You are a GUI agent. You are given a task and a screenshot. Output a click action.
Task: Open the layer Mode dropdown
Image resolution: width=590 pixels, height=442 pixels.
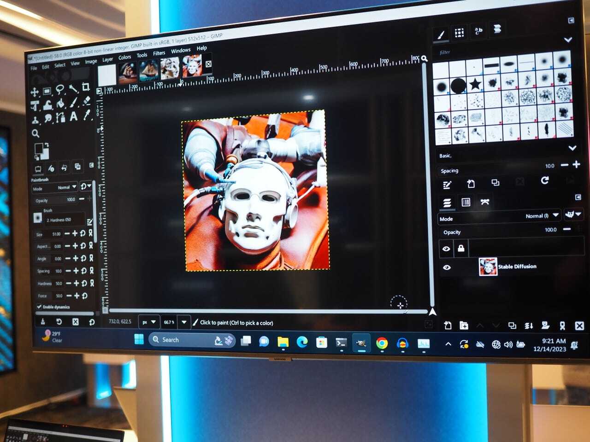[x=499, y=216]
